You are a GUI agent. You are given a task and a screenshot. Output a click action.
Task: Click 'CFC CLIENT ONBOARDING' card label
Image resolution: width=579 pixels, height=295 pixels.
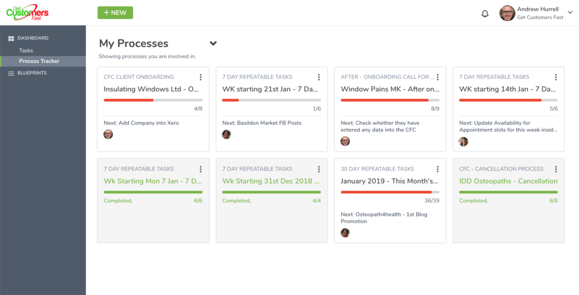pyautogui.click(x=139, y=77)
